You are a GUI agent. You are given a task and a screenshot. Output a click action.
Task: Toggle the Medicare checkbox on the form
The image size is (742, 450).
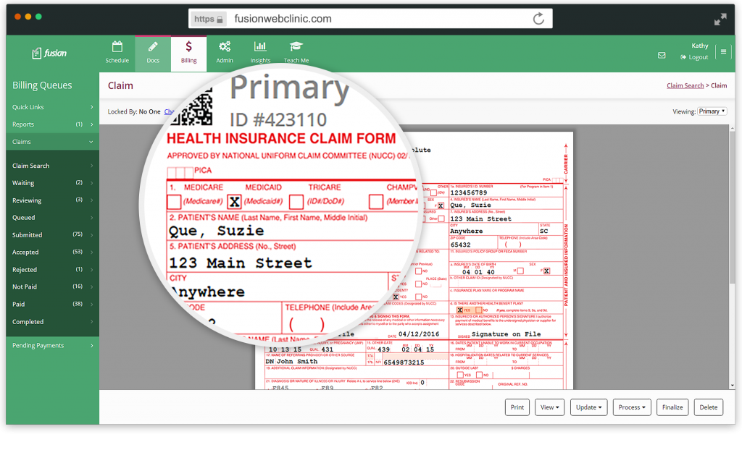coord(174,202)
